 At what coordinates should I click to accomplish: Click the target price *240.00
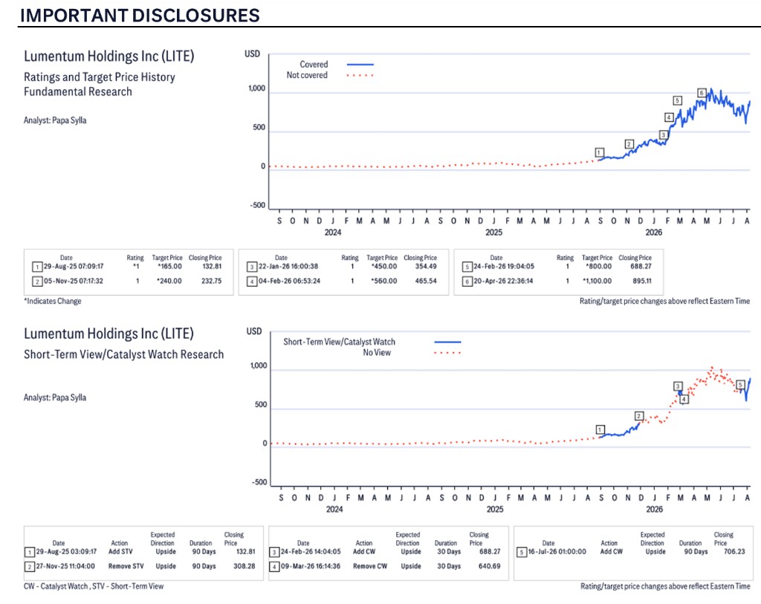169,281
